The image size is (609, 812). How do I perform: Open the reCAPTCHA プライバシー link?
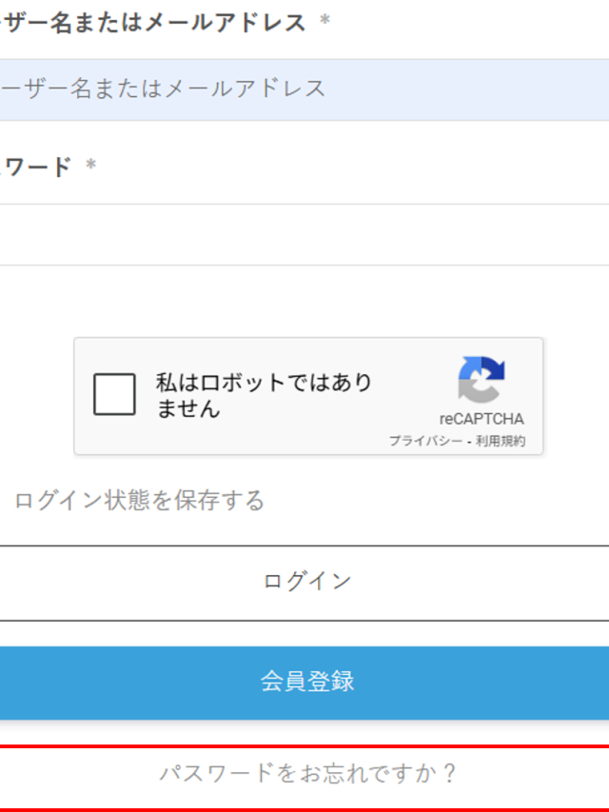pyautogui.click(x=425, y=442)
